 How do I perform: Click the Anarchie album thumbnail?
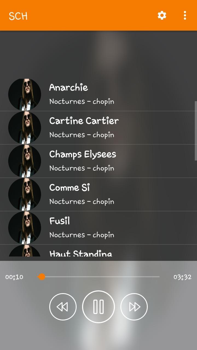[25, 95]
